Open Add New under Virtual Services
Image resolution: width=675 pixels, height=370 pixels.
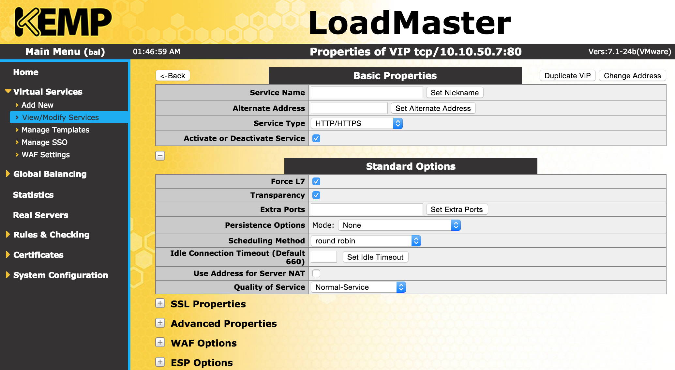pyautogui.click(x=37, y=105)
